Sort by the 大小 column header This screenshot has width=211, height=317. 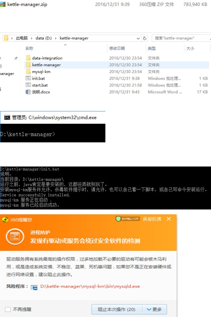(190, 49)
